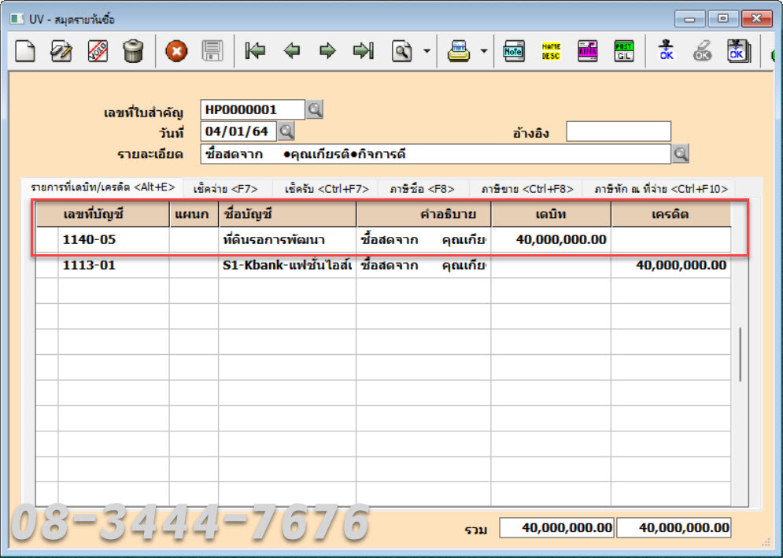Click the total credit field at bottom
The height and width of the screenshot is (558, 783).
click(x=674, y=527)
